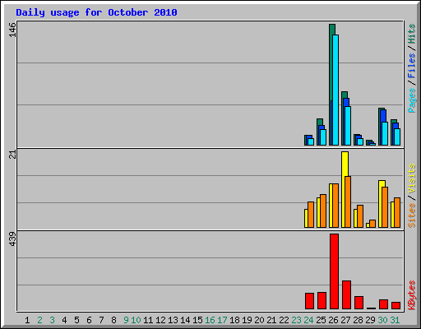This screenshot has width=421, height=329.
Task: Click green day 9 on the x-axis
Action: 126,320
